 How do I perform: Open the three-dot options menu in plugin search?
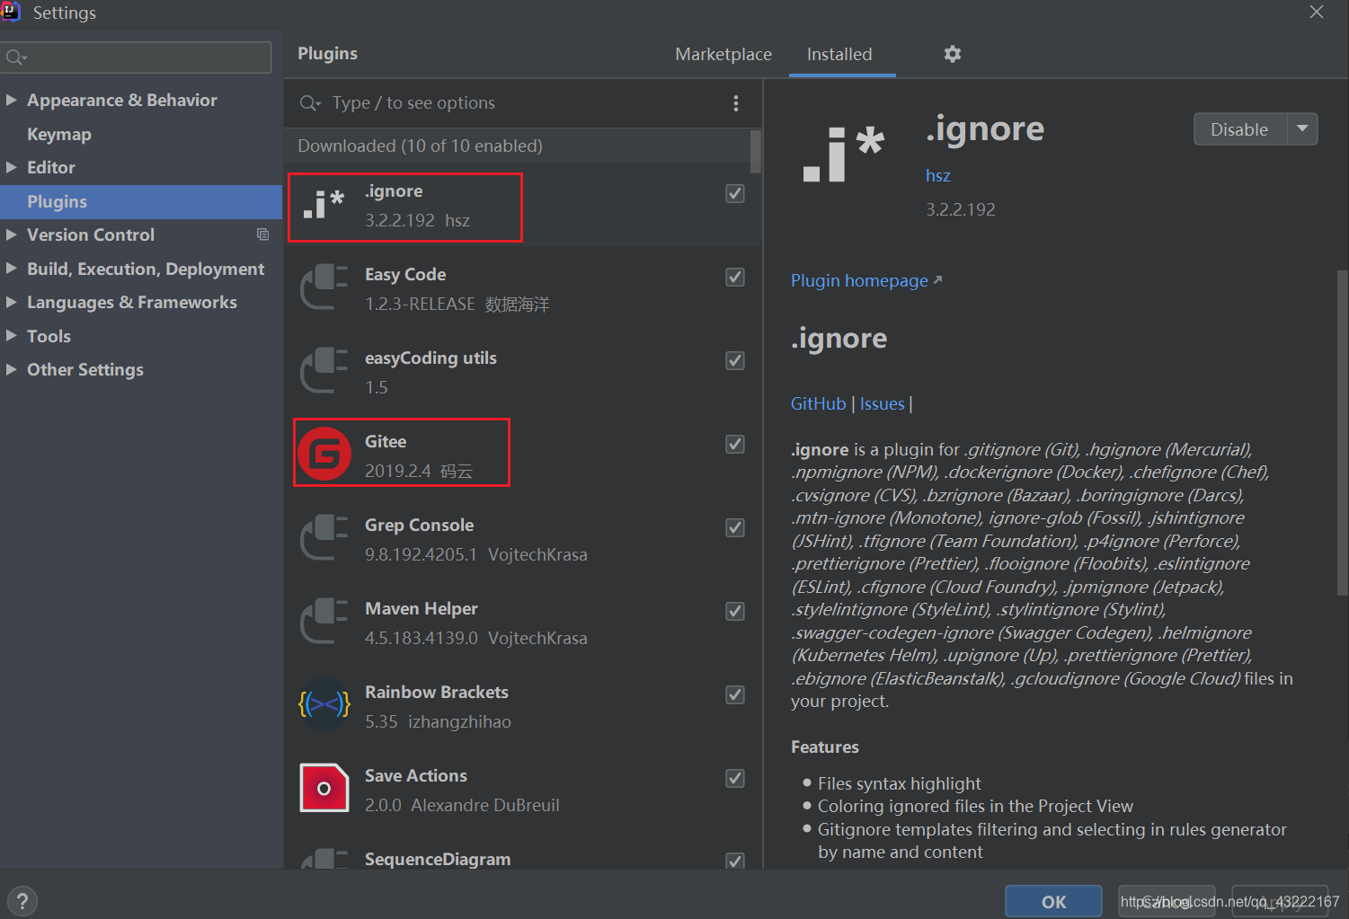pyautogui.click(x=736, y=103)
